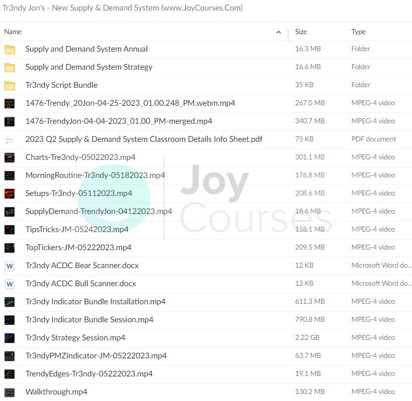The image size is (412, 401).
Task: Select file 1476-Trendy_20Jon-04-25-2023_01.00.248_PM.webm.mp4
Action: pyautogui.click(x=130, y=103)
